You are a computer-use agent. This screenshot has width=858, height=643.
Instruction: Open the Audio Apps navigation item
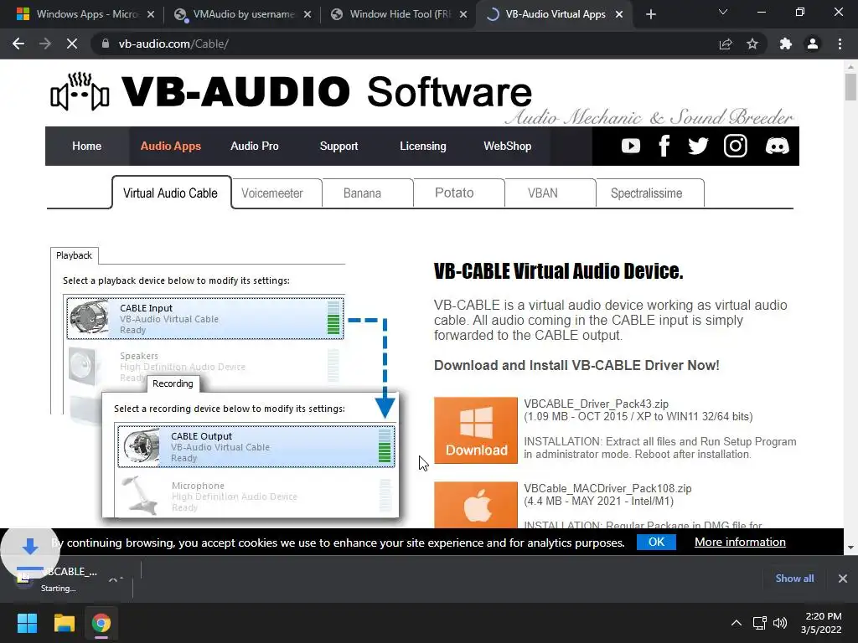click(x=171, y=146)
